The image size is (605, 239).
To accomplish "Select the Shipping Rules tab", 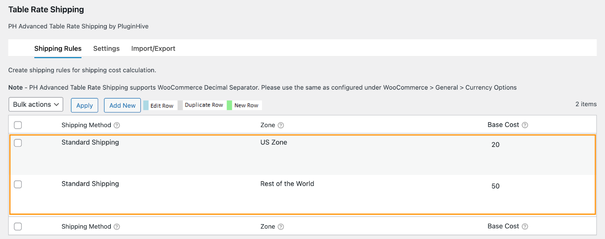I will [x=58, y=48].
